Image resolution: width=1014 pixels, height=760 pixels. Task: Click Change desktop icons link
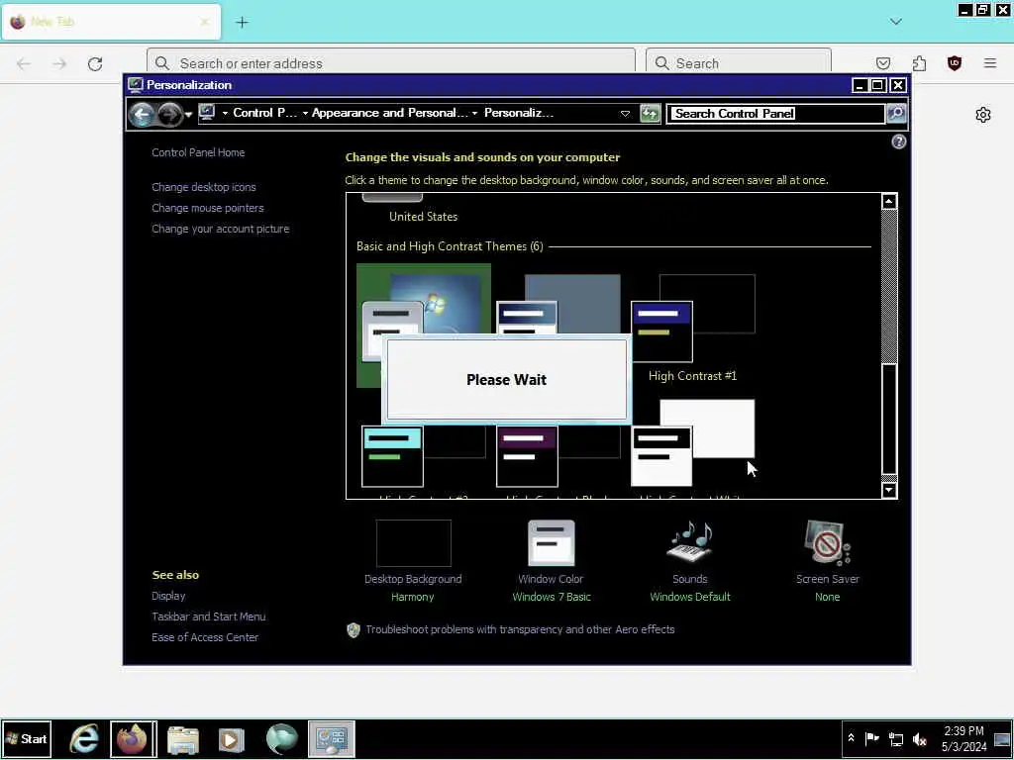click(x=204, y=187)
